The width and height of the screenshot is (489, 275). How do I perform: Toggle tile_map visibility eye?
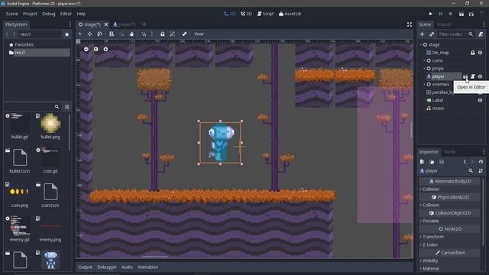(x=480, y=53)
